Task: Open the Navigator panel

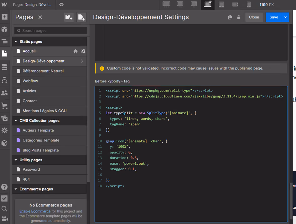Action: tap(4, 41)
